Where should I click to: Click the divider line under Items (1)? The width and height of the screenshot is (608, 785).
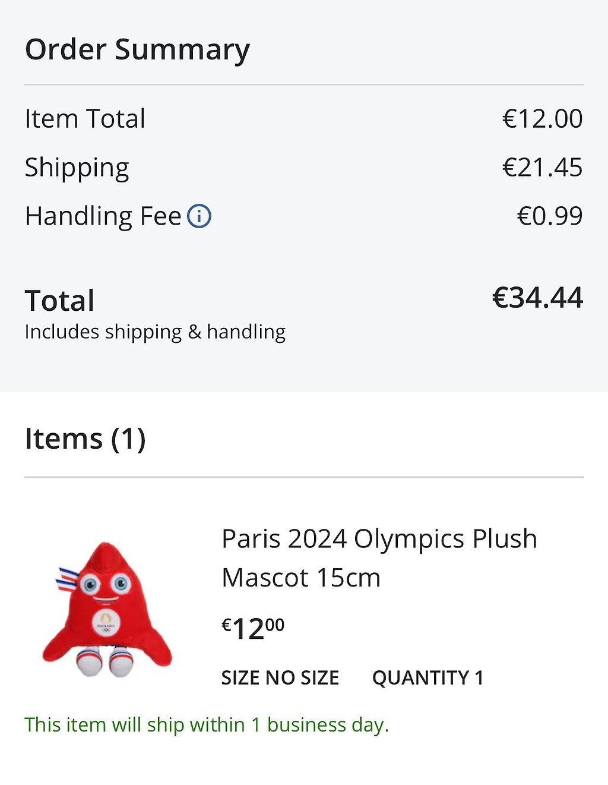click(304, 477)
